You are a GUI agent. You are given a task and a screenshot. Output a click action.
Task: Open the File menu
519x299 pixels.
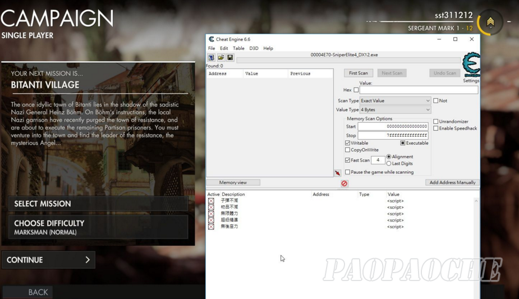(212, 48)
